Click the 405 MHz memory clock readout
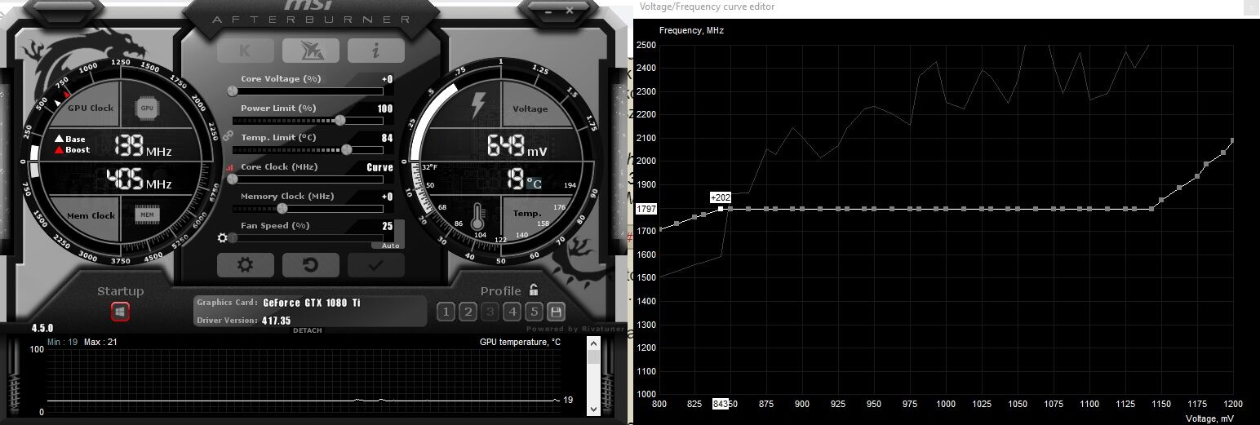The width and height of the screenshot is (1260, 425). tap(140, 179)
